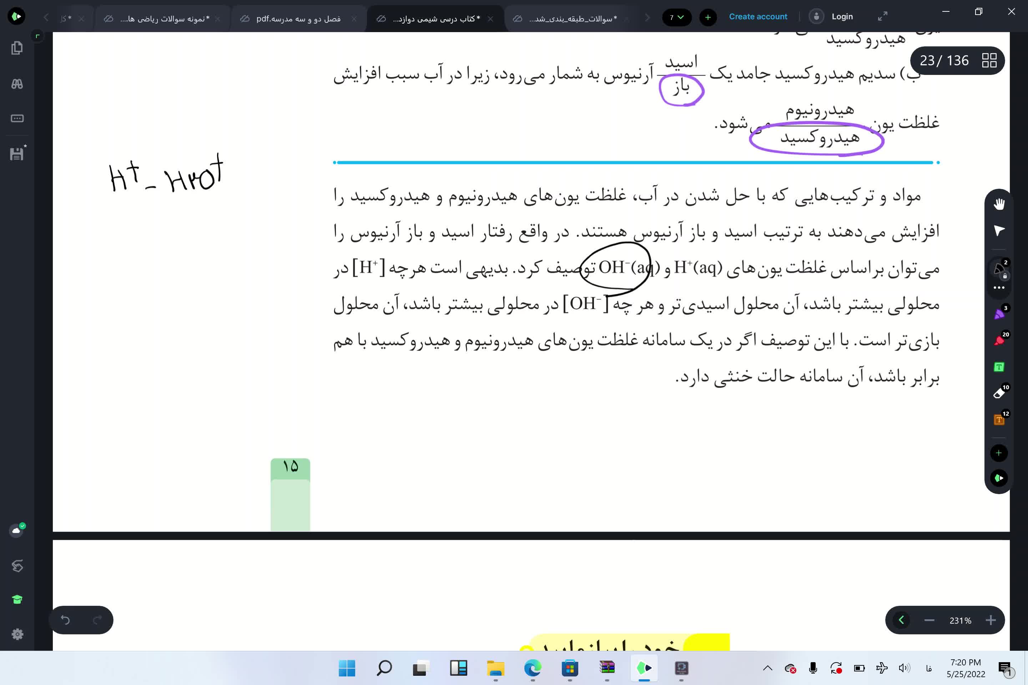
Task: Pick the purple pen tool
Action: pyautogui.click(x=999, y=314)
